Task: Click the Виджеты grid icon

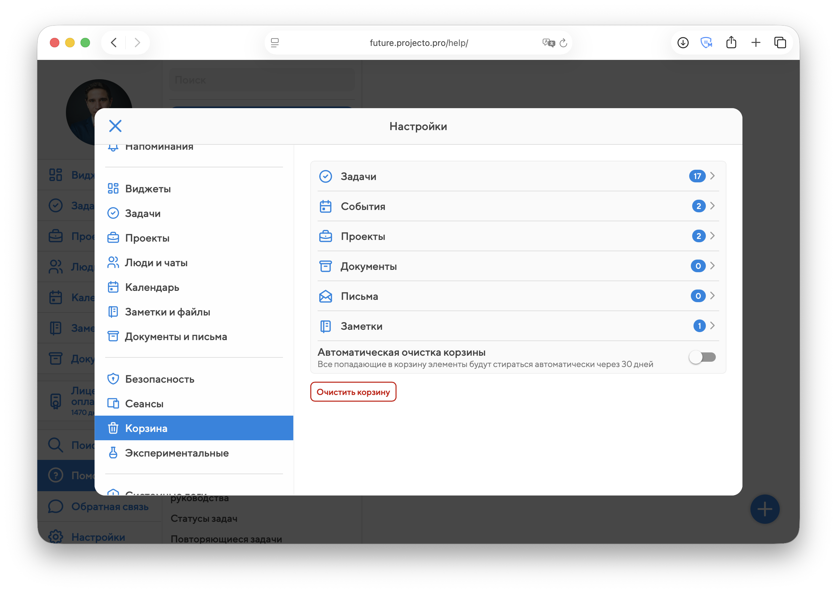Action: pyautogui.click(x=113, y=188)
